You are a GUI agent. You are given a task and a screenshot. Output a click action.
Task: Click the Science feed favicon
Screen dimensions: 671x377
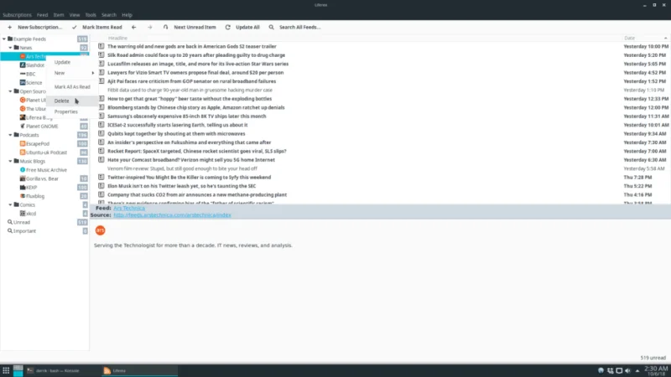[23, 82]
